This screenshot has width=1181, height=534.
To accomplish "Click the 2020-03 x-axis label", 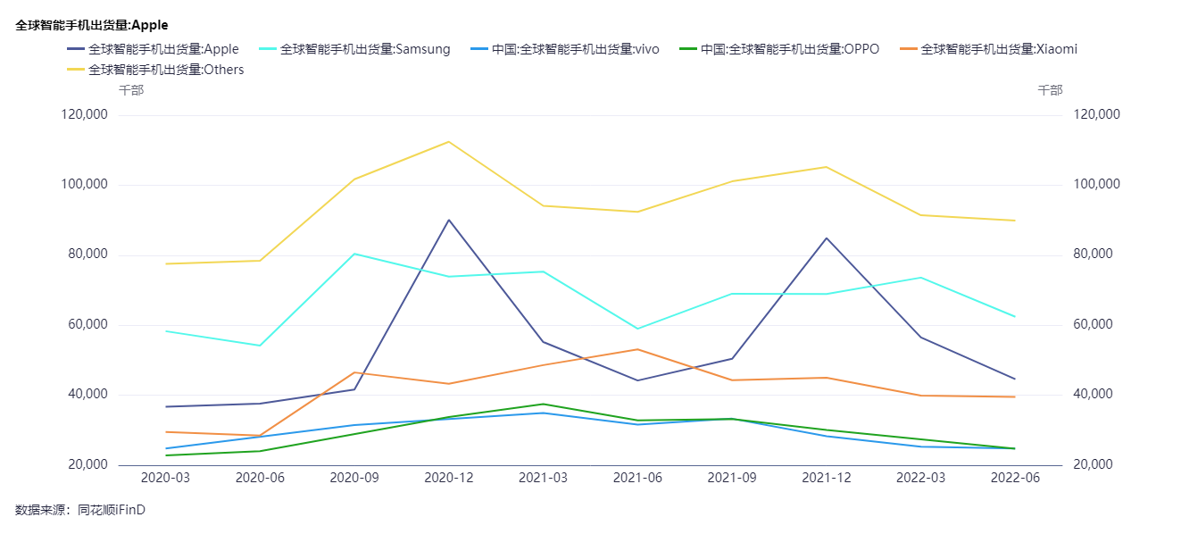I will coord(165,478).
